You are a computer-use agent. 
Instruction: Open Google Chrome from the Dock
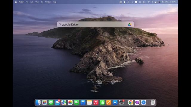[131, 102]
